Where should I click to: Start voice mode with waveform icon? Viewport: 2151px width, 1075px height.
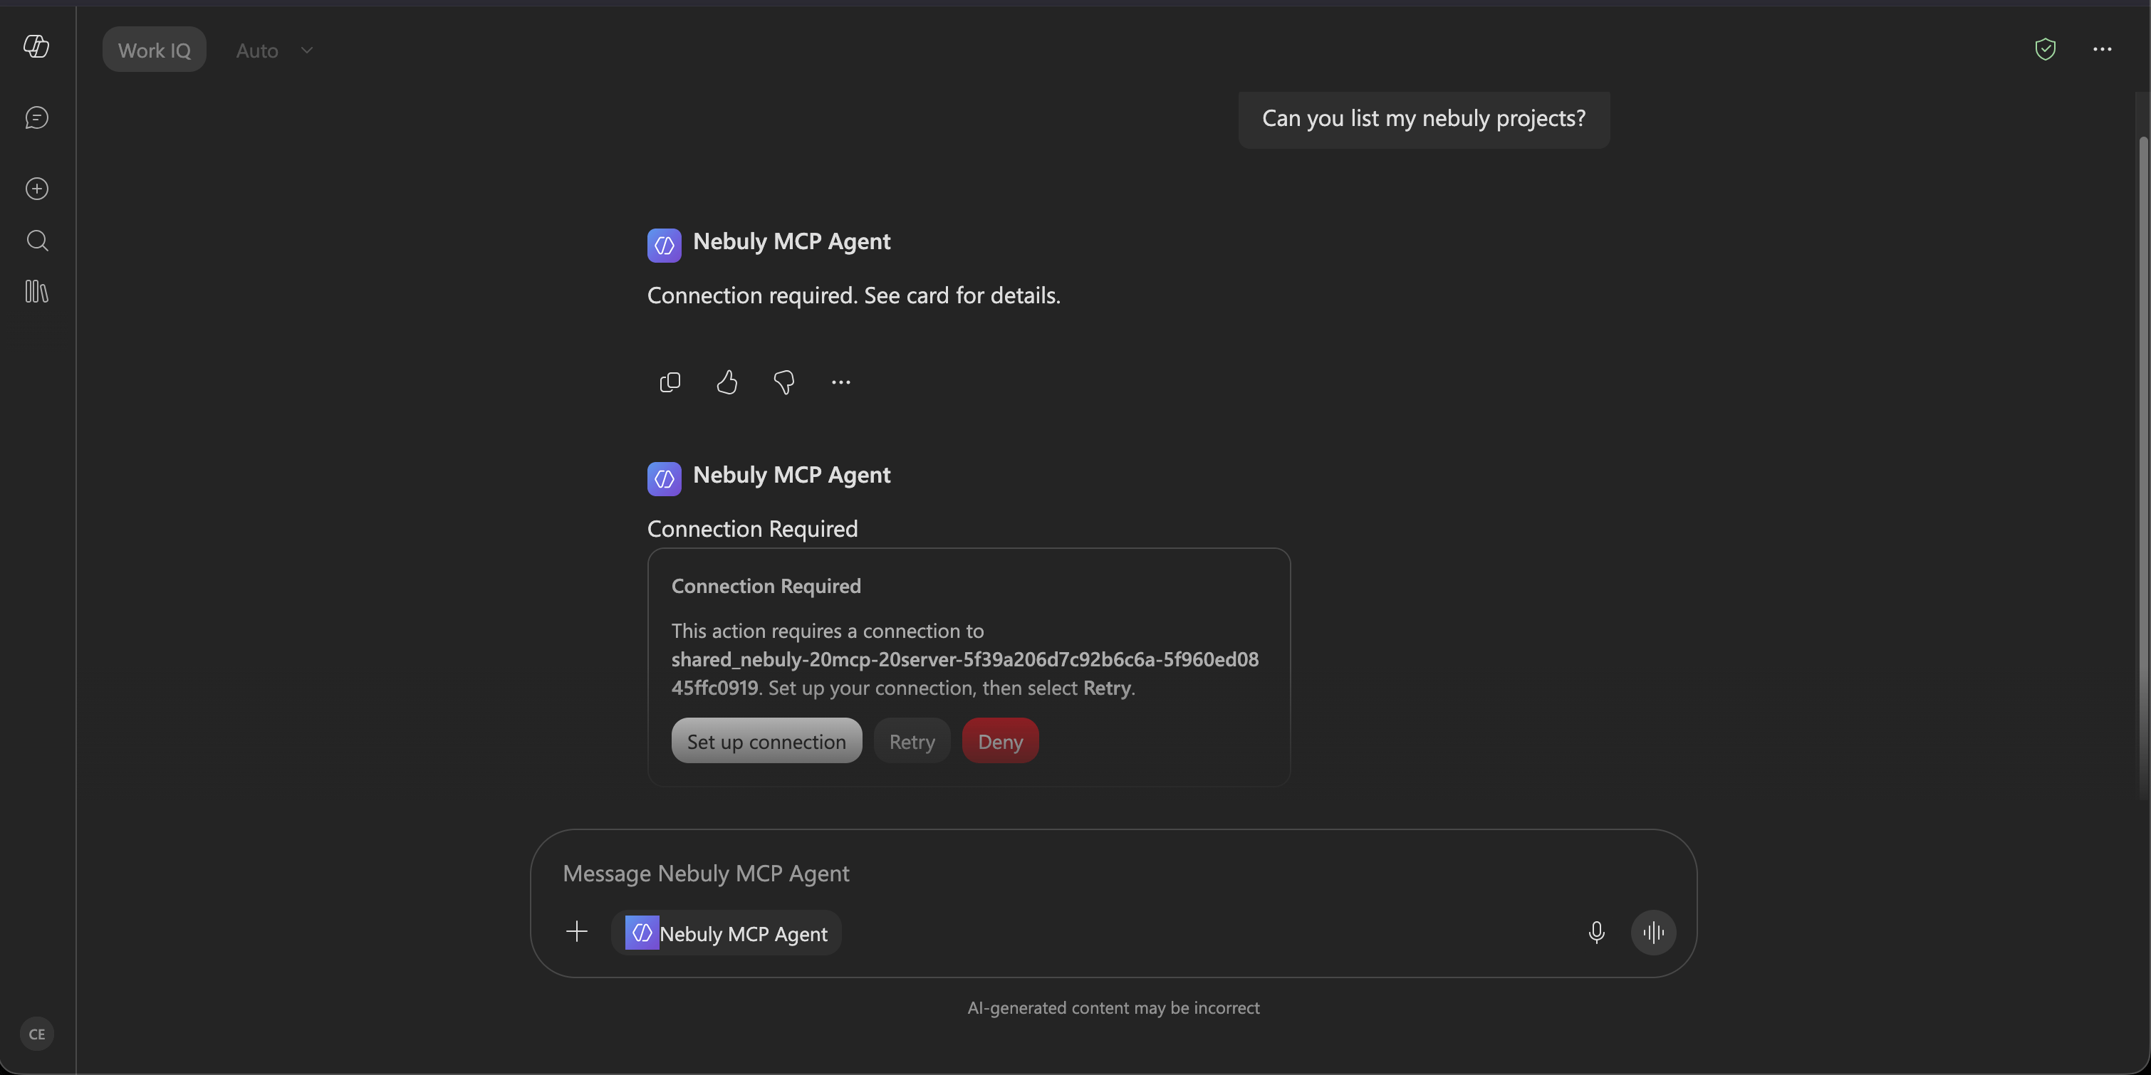[x=1653, y=933]
